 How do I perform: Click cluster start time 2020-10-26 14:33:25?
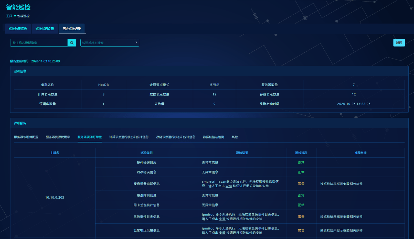pos(354,104)
